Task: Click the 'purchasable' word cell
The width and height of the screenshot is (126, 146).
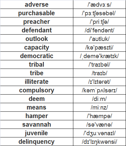Action: [x=36, y=13]
